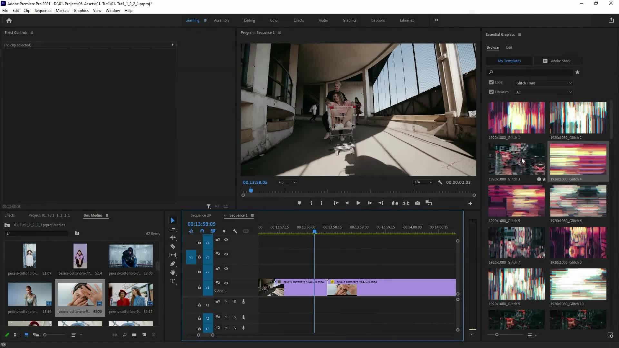Open the Edit tab in Essential Graphics

pos(509,47)
